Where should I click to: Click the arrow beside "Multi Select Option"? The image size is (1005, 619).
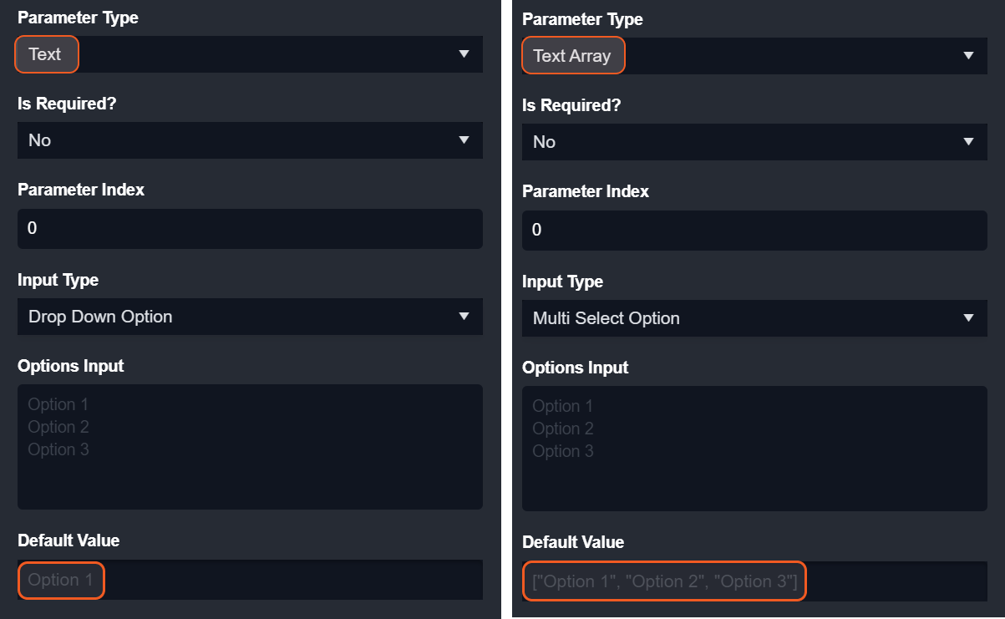[x=968, y=318]
